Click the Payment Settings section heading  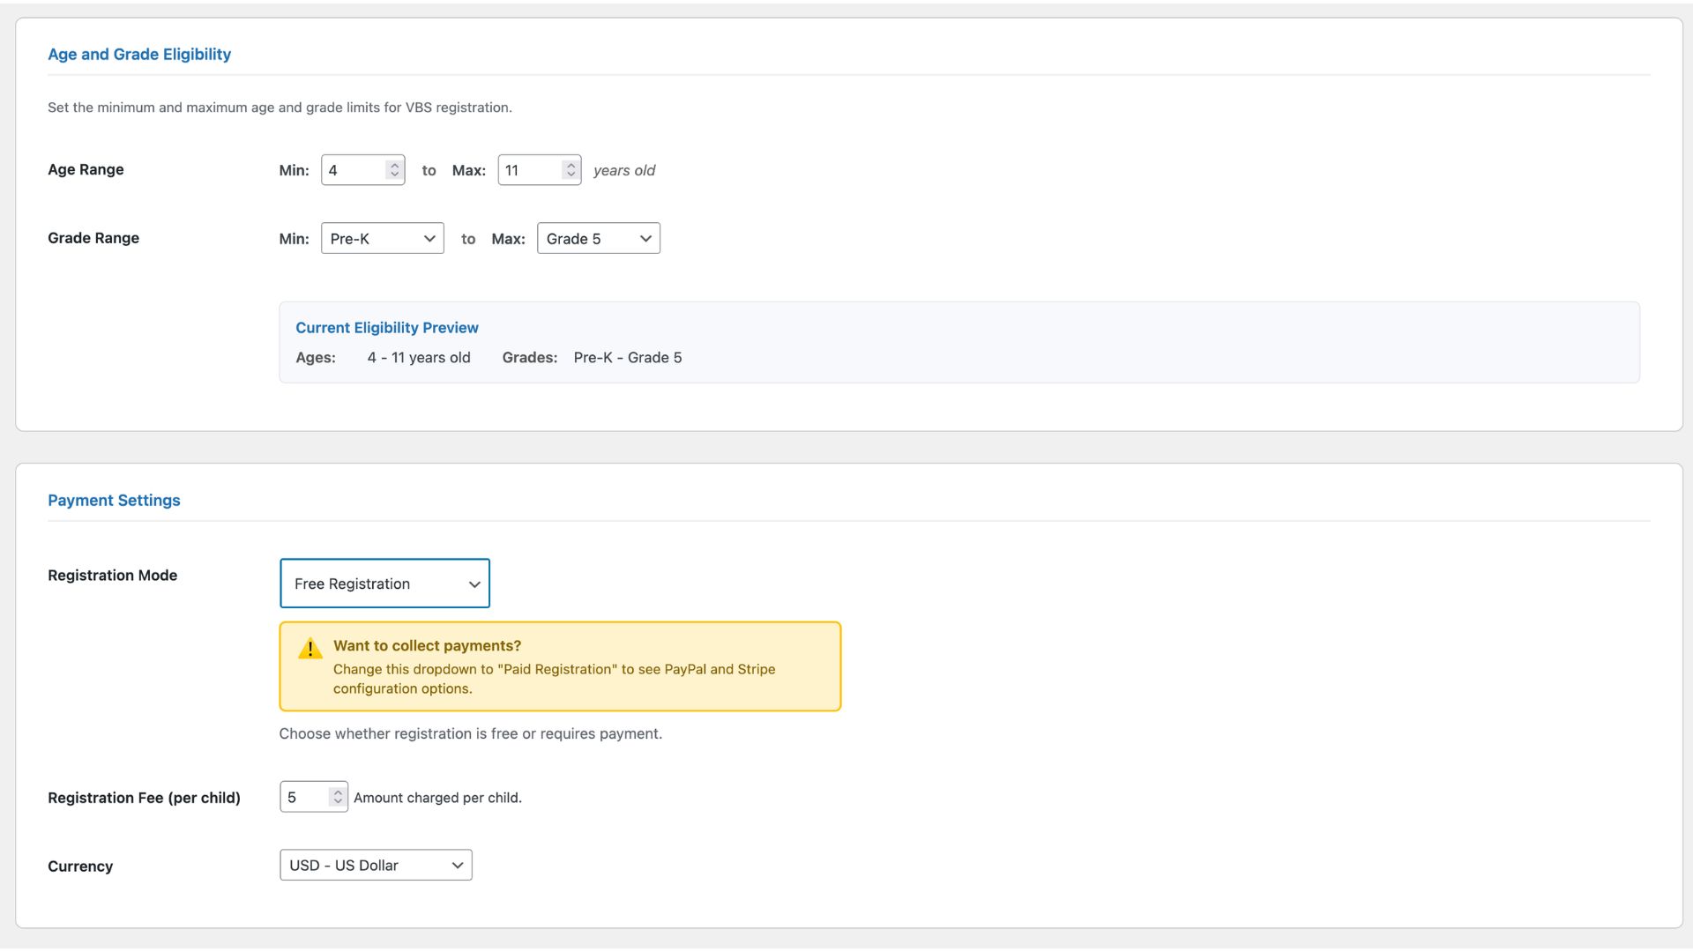(114, 501)
